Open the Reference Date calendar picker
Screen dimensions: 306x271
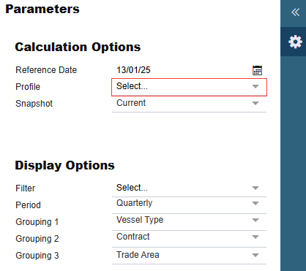pyautogui.click(x=257, y=70)
